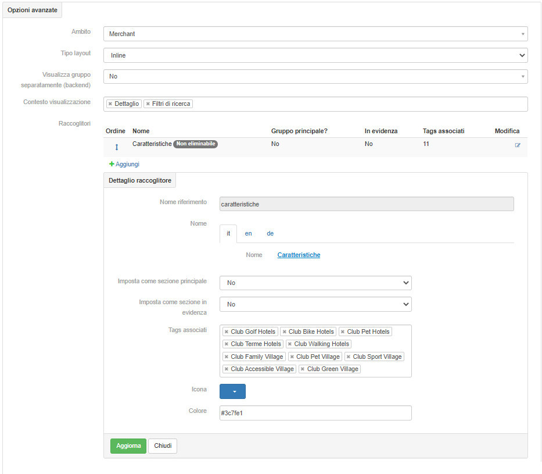
Task: Click the Caratteristiche editable name link
Action: click(x=299, y=255)
